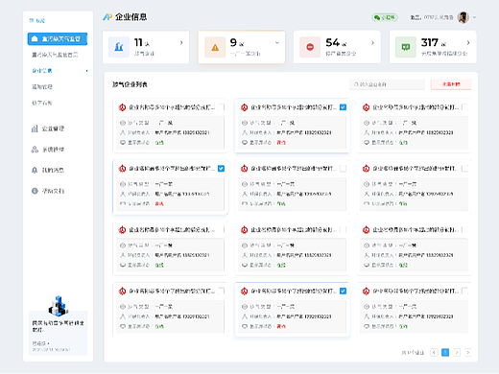
Task: Click red enterprise icon on third row left card
Action: tap(122, 230)
